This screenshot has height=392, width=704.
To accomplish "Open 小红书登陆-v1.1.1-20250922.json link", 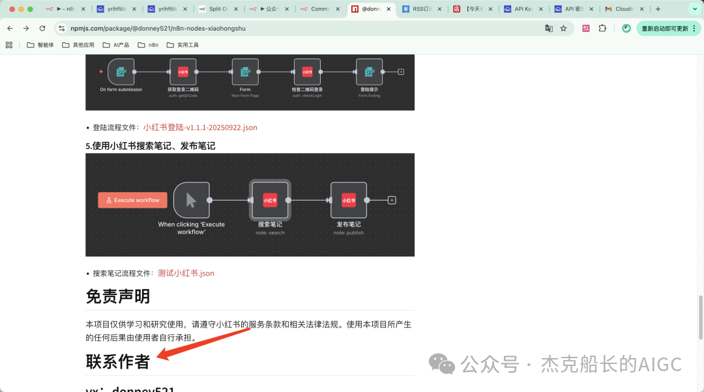I will 200,128.
